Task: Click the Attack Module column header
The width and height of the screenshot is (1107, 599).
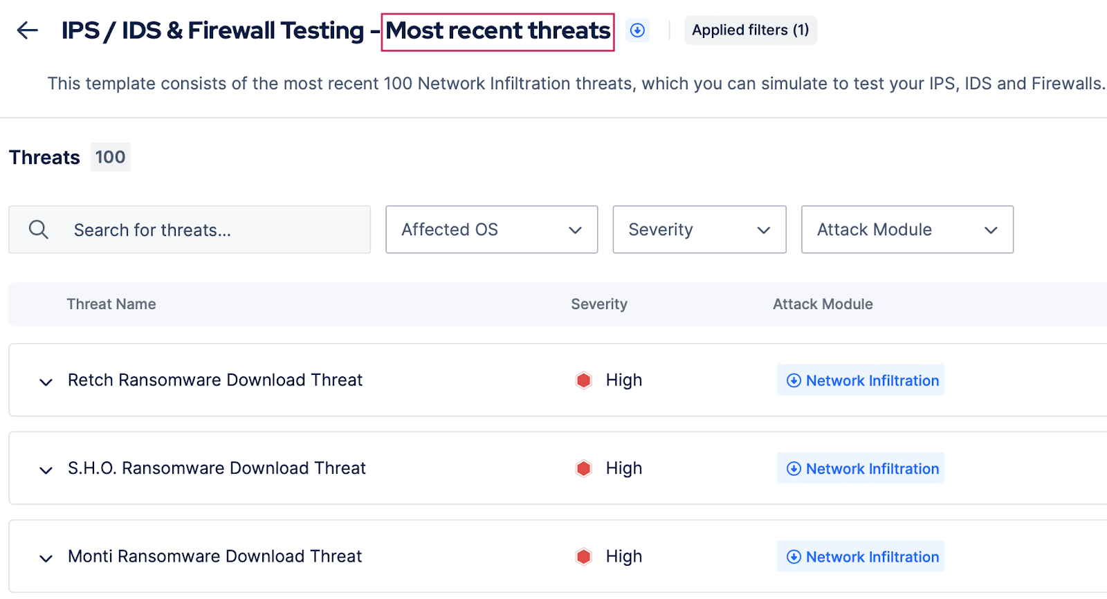Action: pos(823,304)
